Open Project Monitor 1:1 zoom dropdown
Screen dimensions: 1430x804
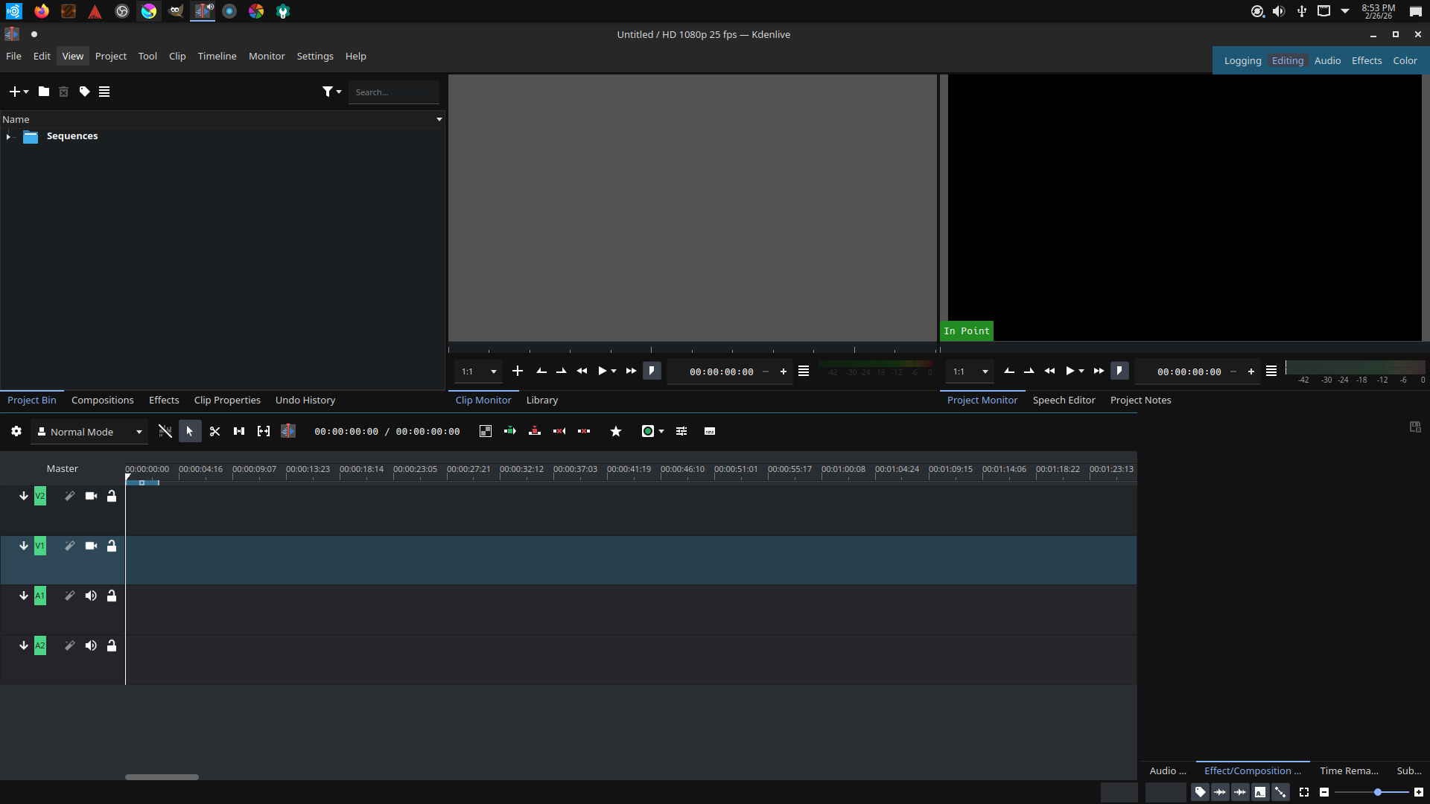[970, 371]
